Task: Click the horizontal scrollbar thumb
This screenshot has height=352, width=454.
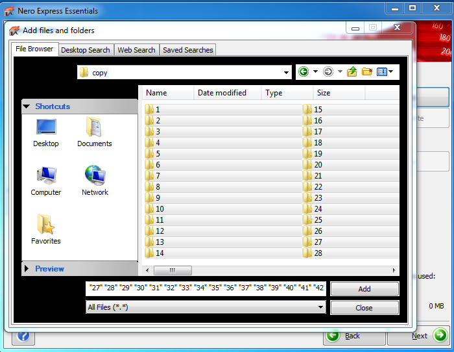Action: coord(173,270)
